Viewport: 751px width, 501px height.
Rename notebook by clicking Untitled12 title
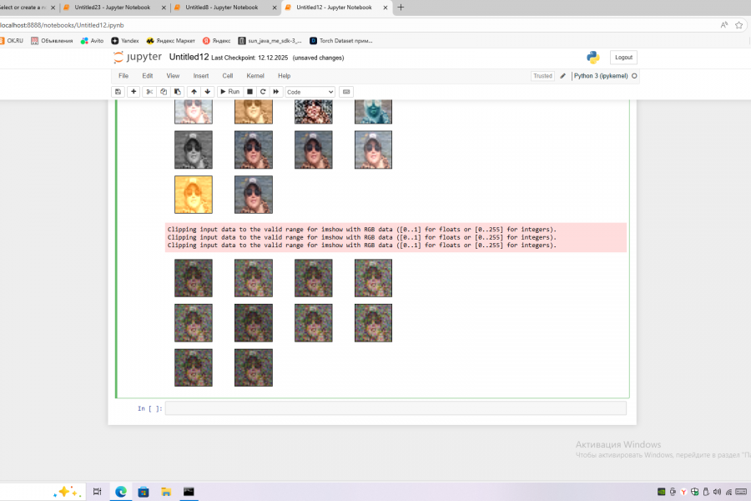click(x=189, y=57)
